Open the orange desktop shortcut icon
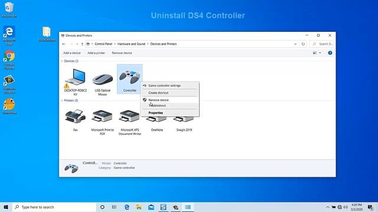This screenshot has height=212, width=378. coord(9,106)
